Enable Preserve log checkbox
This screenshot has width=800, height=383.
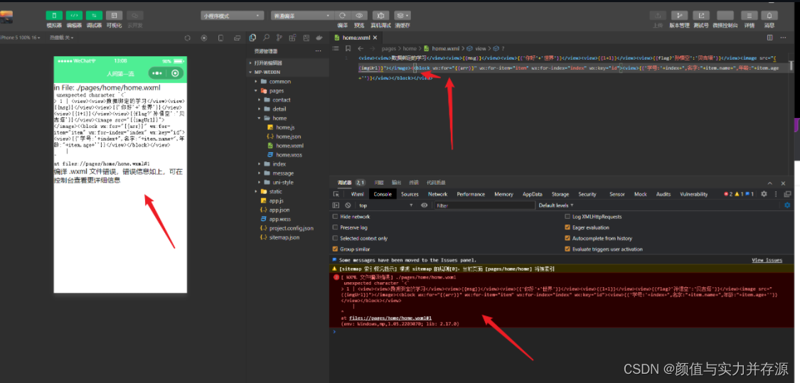335,227
